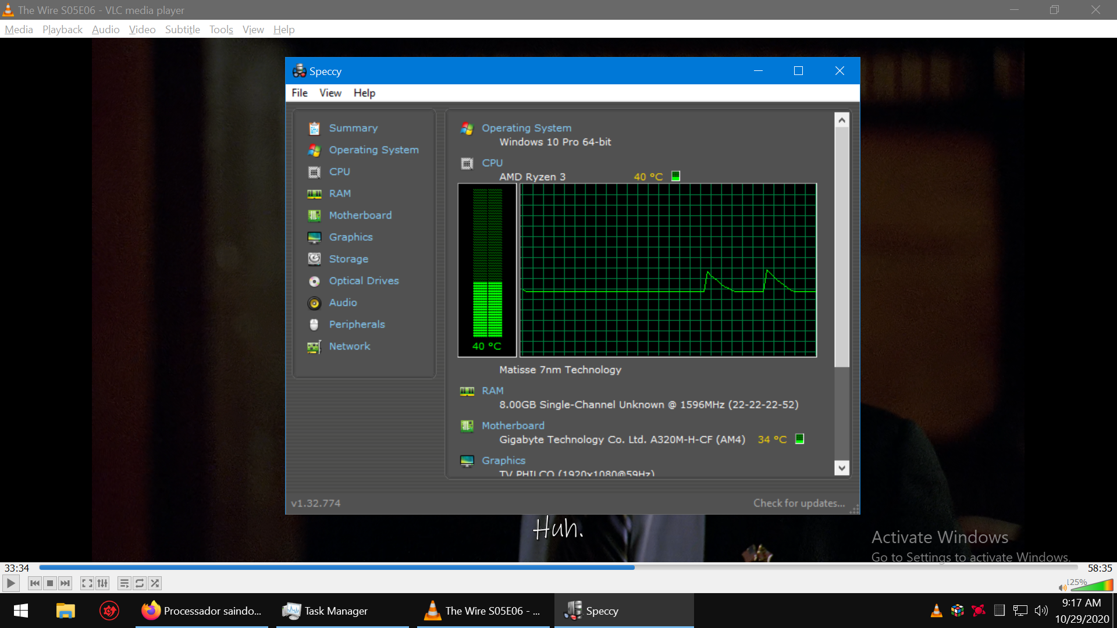Toggle VLC random shuffle button
1117x628 pixels.
tap(155, 583)
